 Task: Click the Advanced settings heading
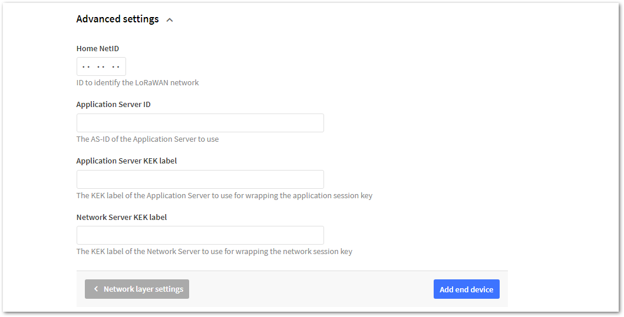click(x=117, y=19)
